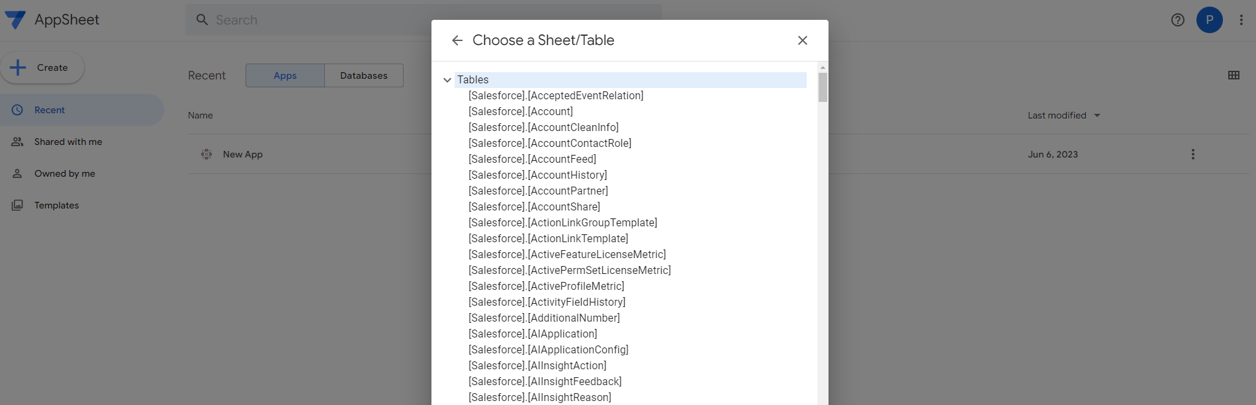The width and height of the screenshot is (1256, 405).
Task: Select [Salesforce].[AcceptedEventRelation] table
Action: [556, 96]
